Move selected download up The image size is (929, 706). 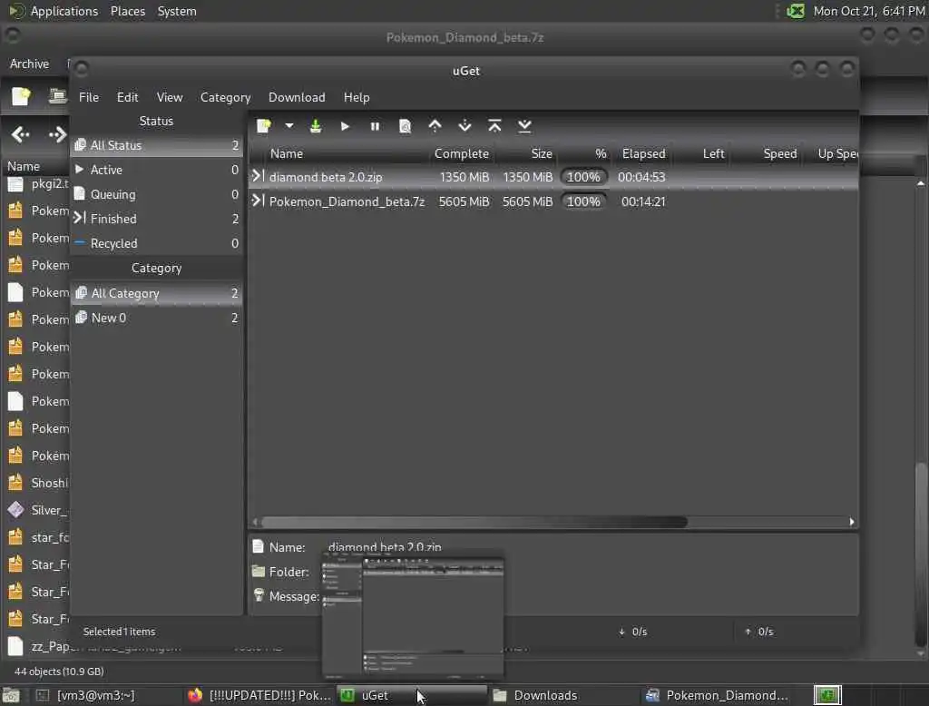435,125
